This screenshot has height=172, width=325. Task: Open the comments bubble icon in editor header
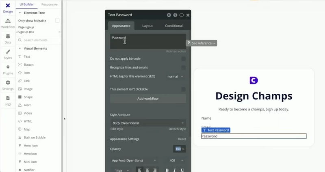(x=181, y=15)
